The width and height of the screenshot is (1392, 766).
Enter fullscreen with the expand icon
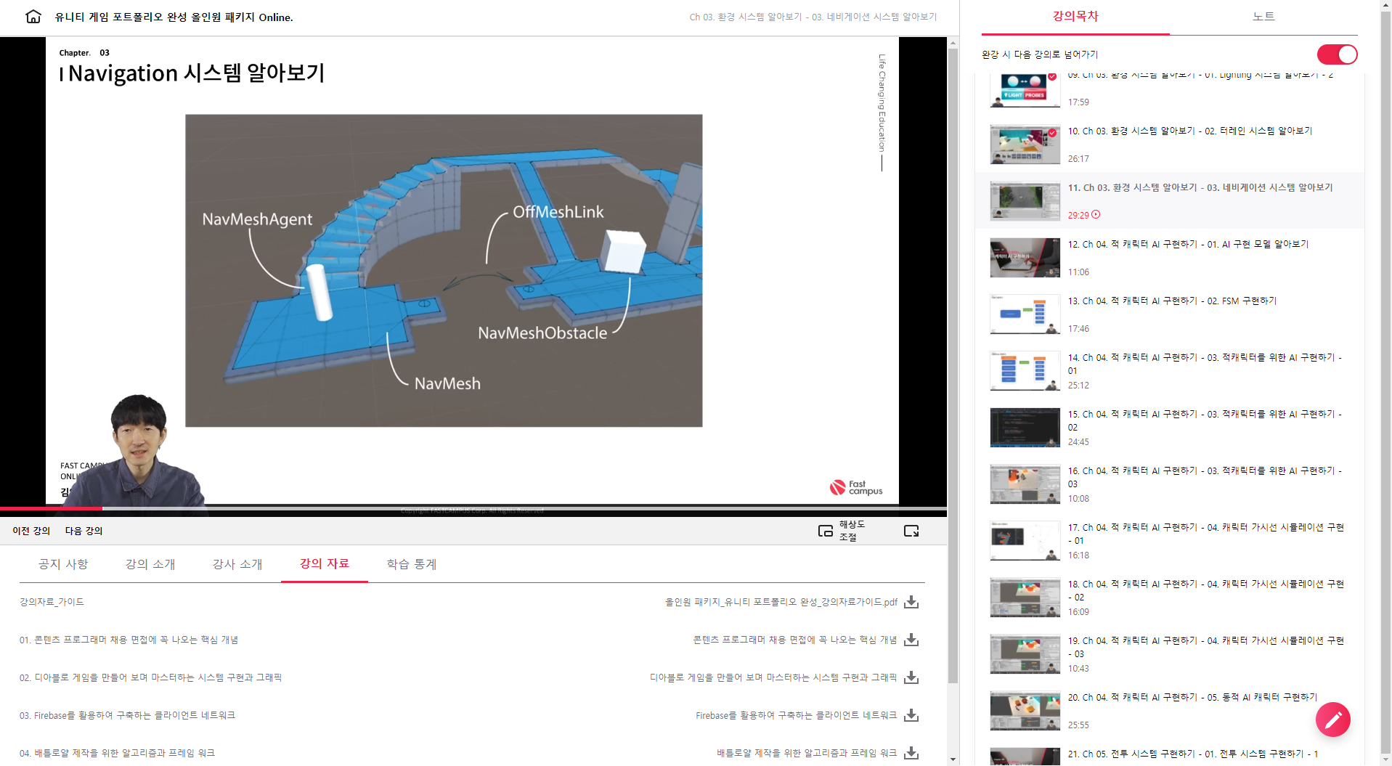[911, 531]
